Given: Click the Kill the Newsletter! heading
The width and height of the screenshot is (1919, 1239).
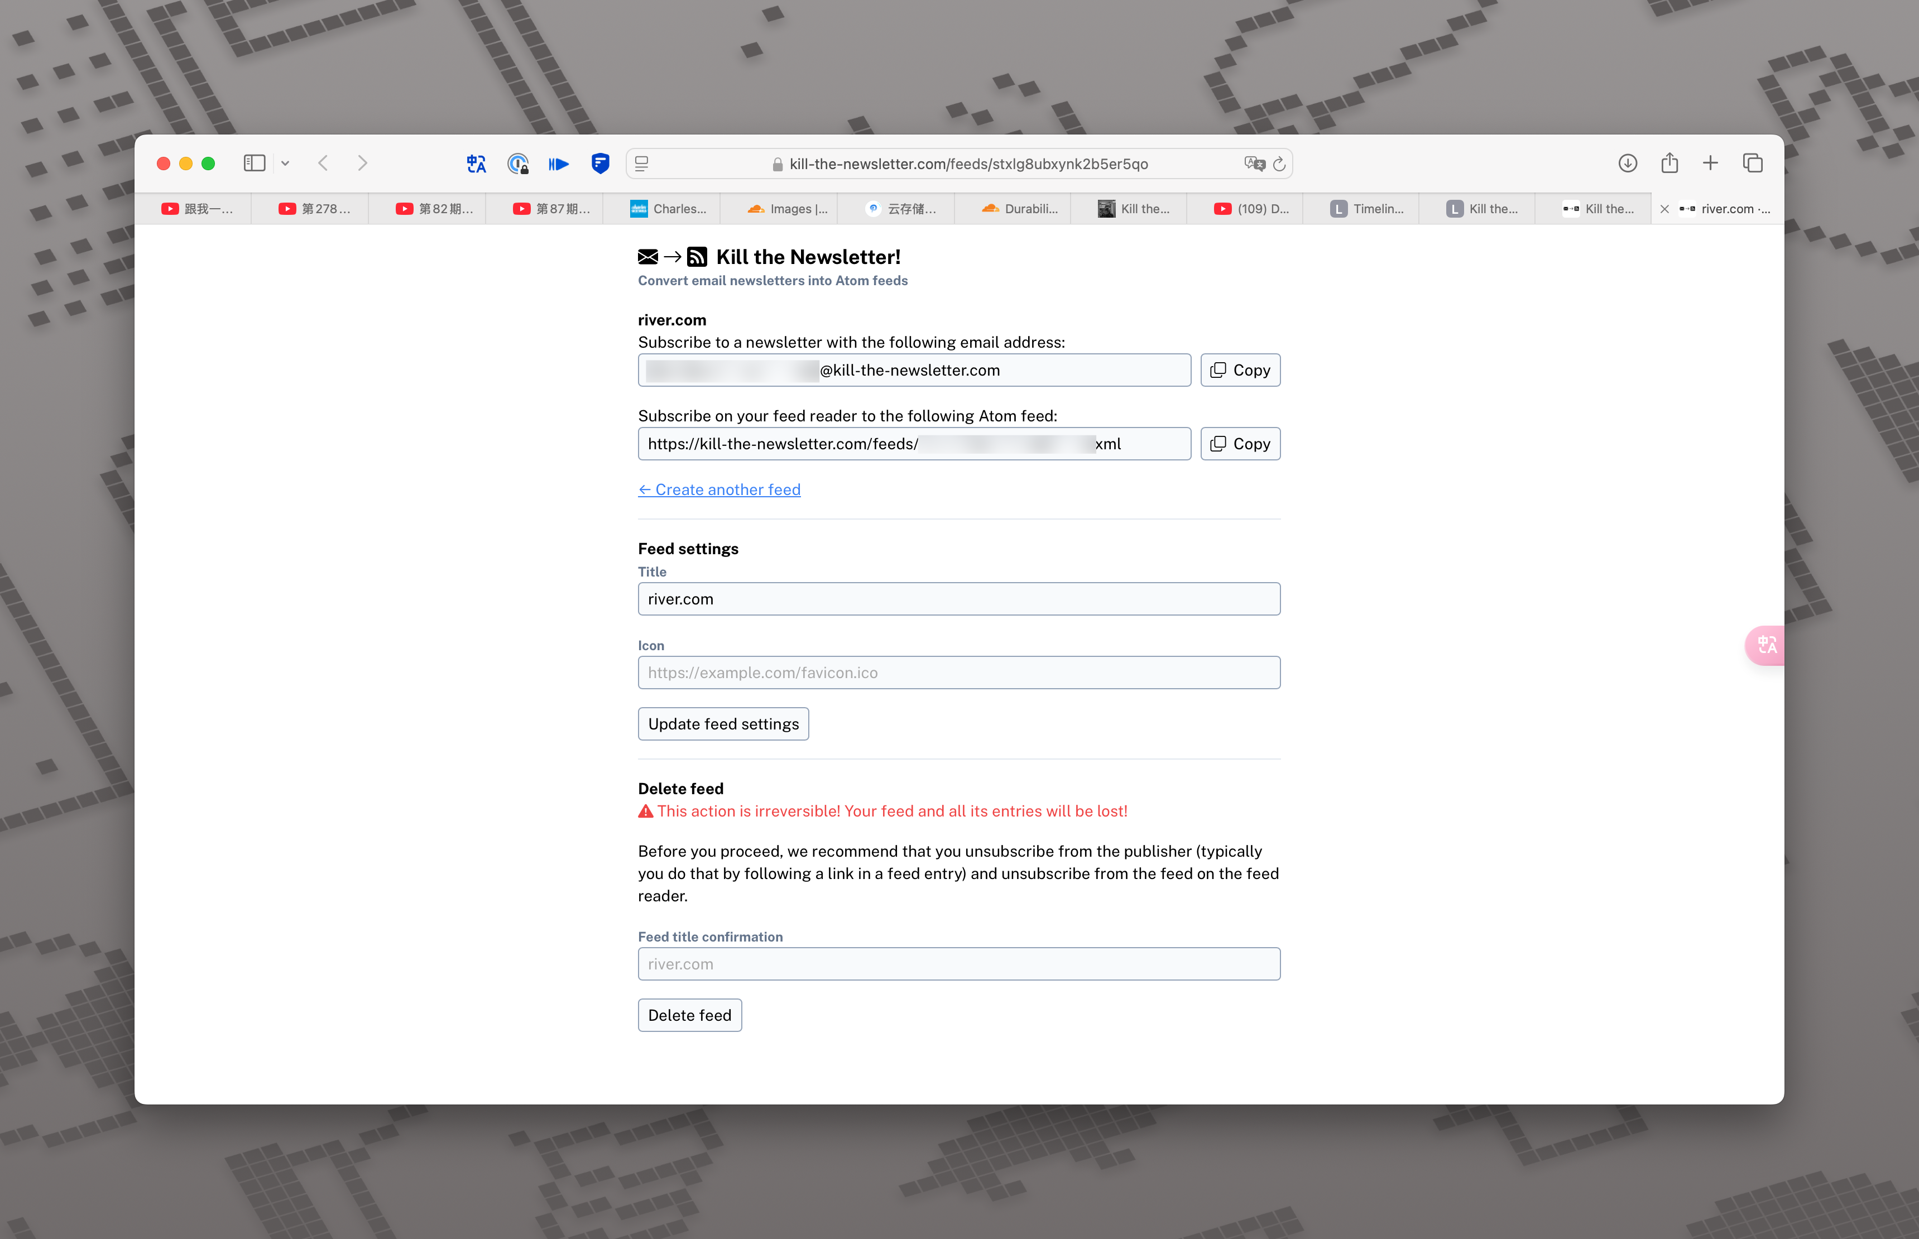Looking at the screenshot, I should (808, 257).
